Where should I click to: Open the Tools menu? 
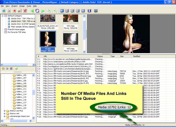pos(29,6)
